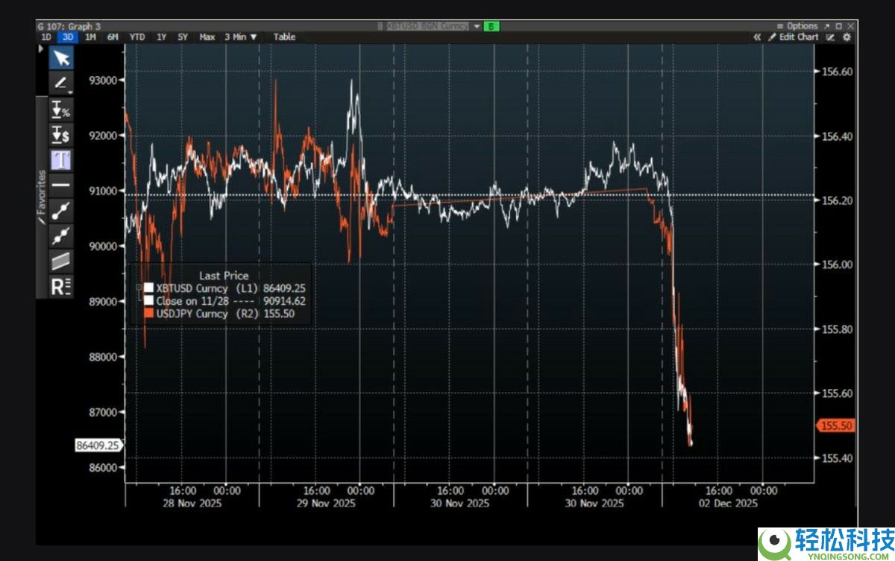Open the Table view

coord(284,37)
